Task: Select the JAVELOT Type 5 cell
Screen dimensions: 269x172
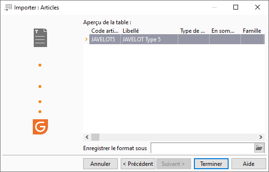Action: (149, 39)
